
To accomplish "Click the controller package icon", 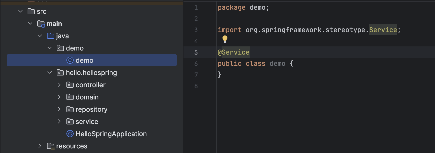I will click(70, 85).
